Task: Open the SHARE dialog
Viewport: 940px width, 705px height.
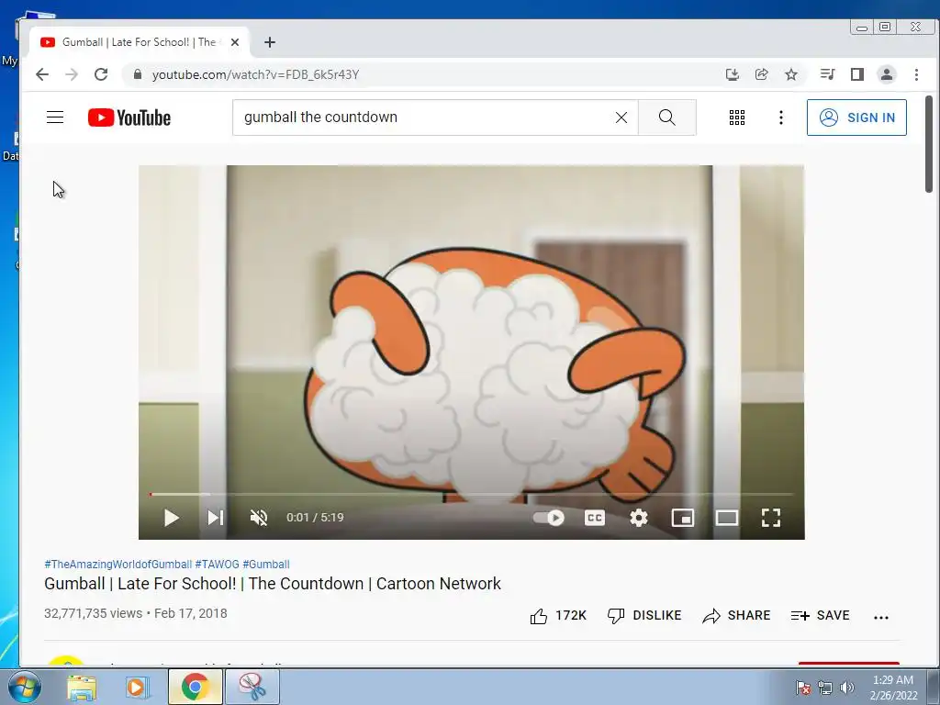Action: tap(736, 616)
